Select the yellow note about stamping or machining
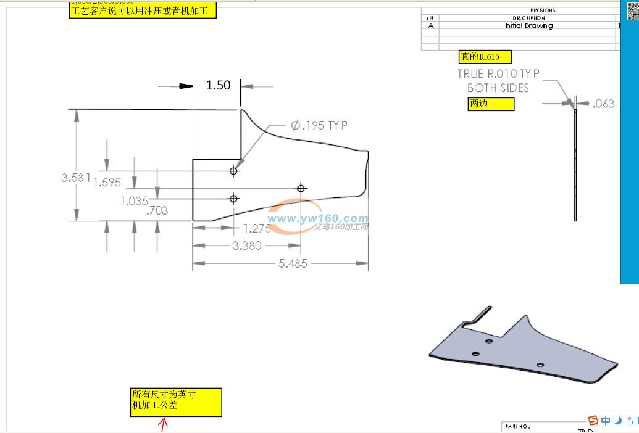Image resolution: width=639 pixels, height=433 pixels. [x=143, y=10]
